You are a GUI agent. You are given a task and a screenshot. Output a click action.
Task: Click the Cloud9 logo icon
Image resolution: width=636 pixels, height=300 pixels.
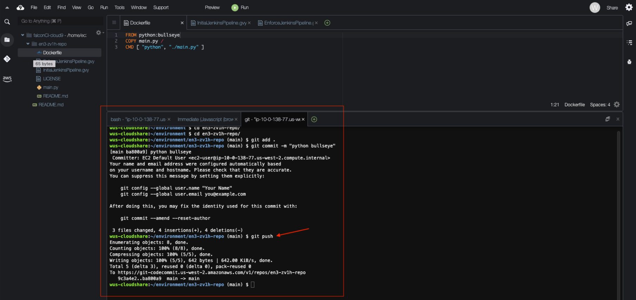point(20,7)
